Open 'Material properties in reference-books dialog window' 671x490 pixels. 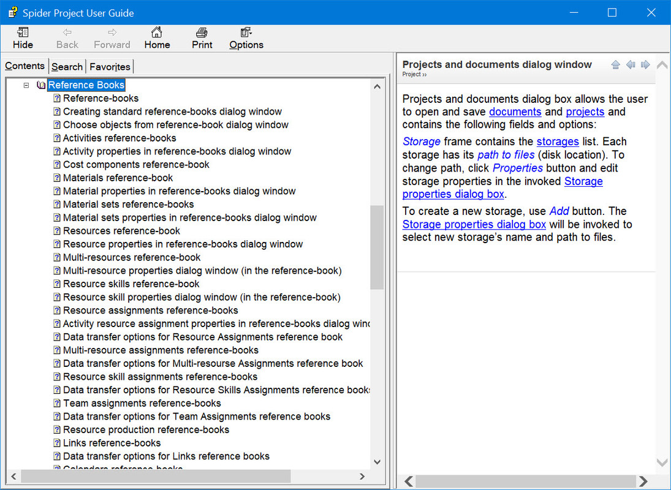click(x=180, y=191)
